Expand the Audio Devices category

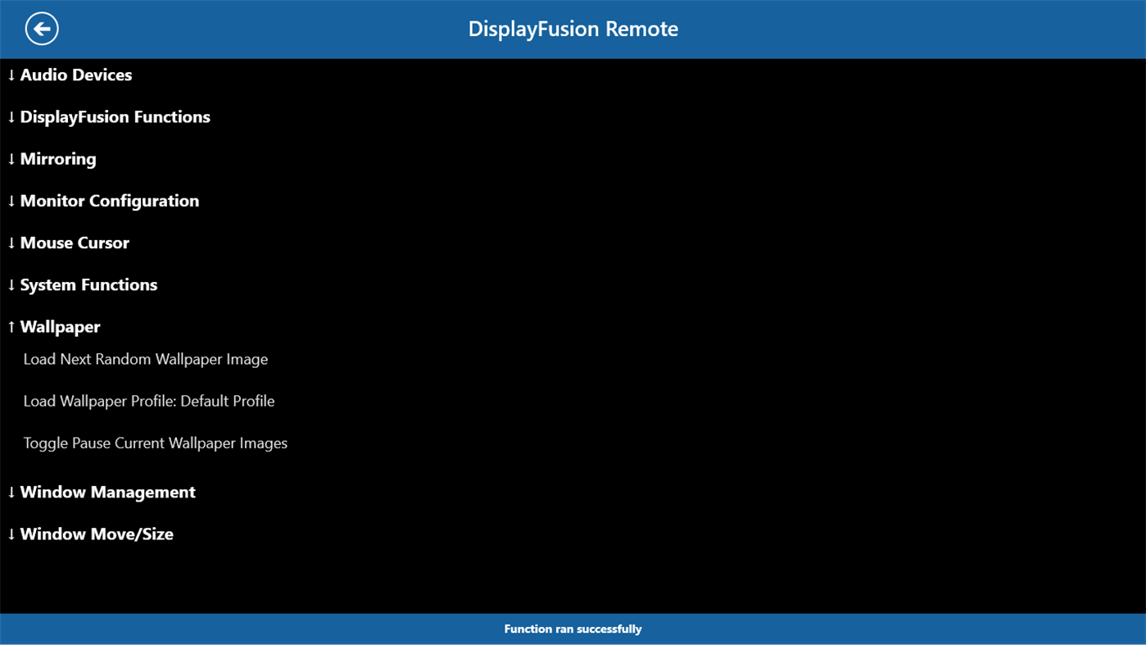[x=75, y=75]
